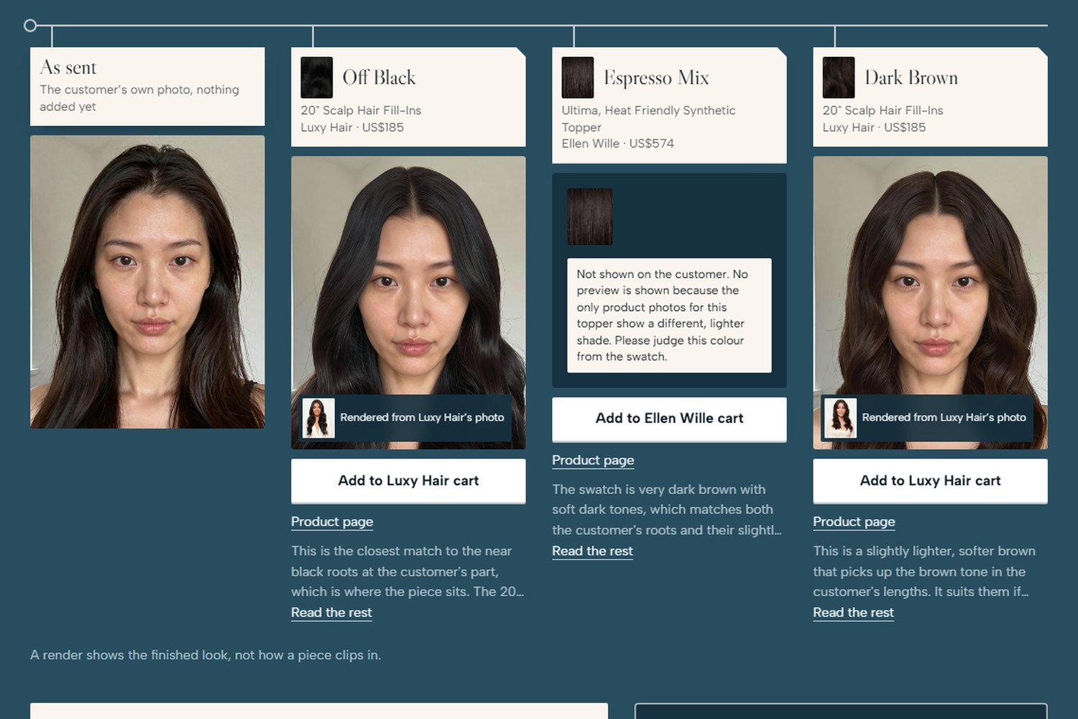Click the large Espresso Mix swatch in preview panel
1078x719 pixels.
tap(590, 216)
